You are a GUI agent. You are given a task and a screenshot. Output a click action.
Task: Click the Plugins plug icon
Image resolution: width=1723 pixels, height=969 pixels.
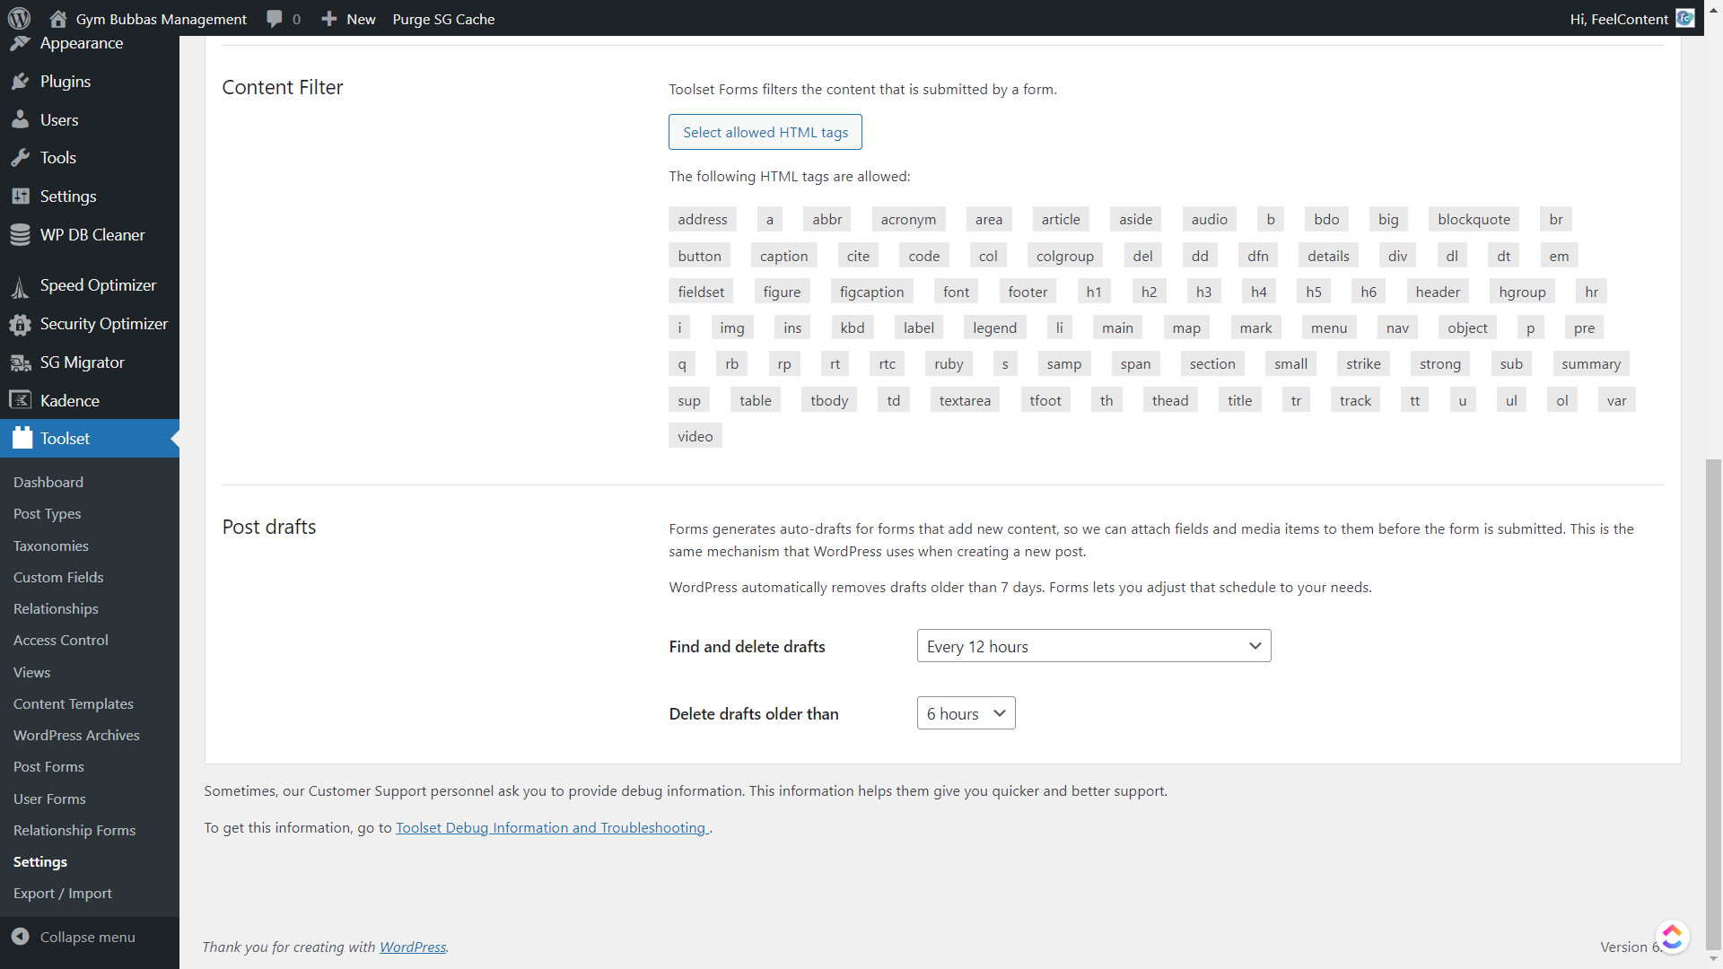[x=21, y=82]
